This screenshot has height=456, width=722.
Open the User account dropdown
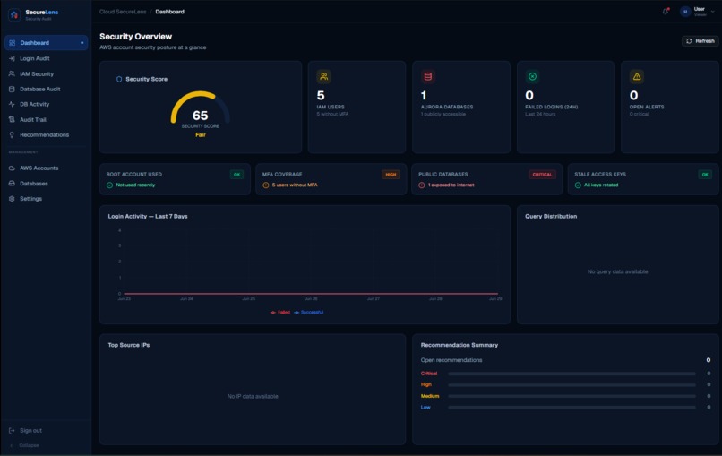coord(698,12)
